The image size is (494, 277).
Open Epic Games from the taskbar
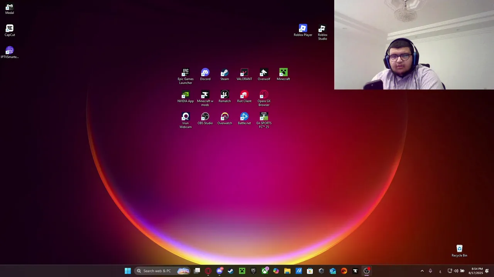click(254, 271)
